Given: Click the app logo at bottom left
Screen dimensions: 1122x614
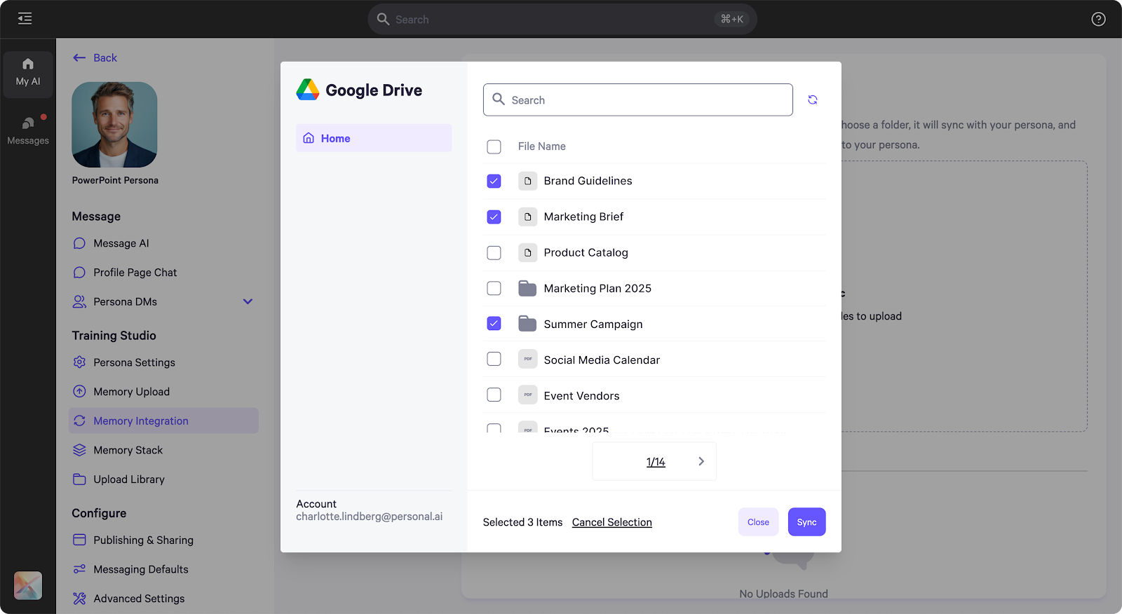Looking at the screenshot, I should point(28,585).
